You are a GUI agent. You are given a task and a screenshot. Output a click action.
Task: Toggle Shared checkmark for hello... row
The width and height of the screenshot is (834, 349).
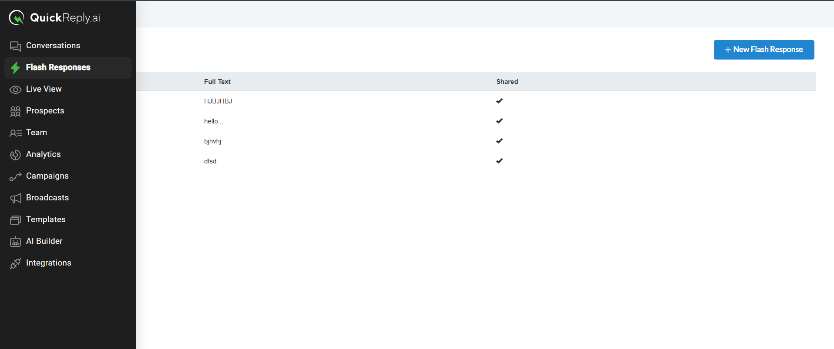(x=499, y=121)
